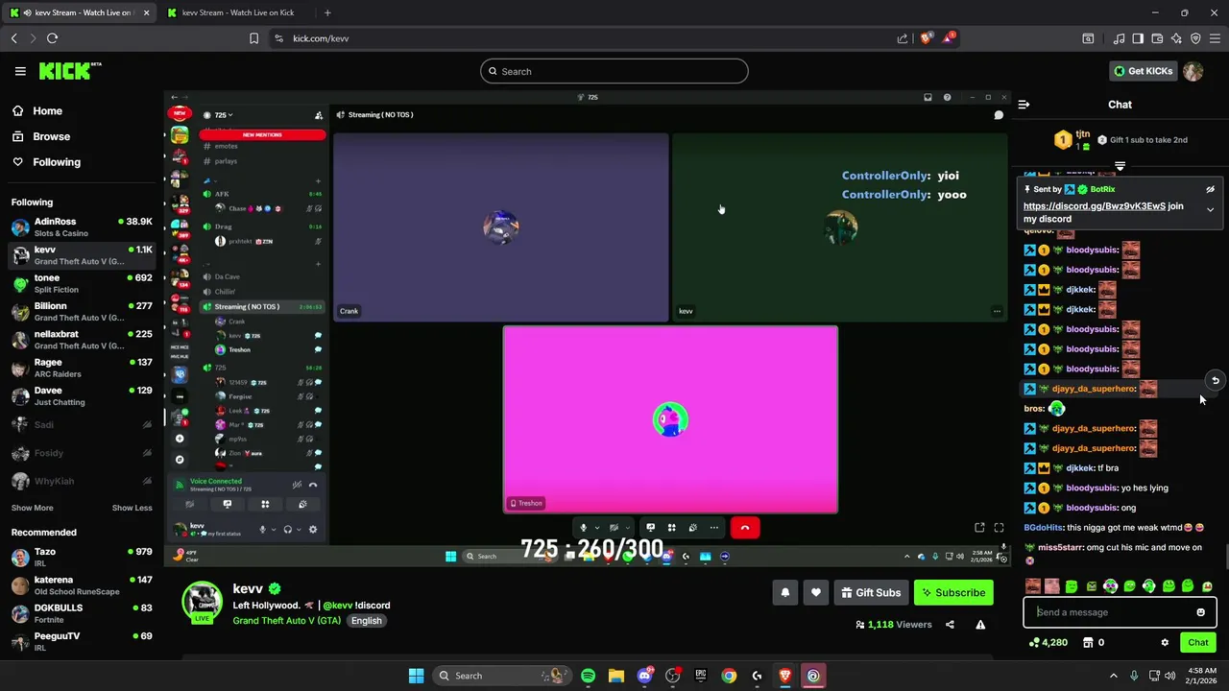Open new browser tab
Image resolution: width=1229 pixels, height=691 pixels.
(327, 12)
